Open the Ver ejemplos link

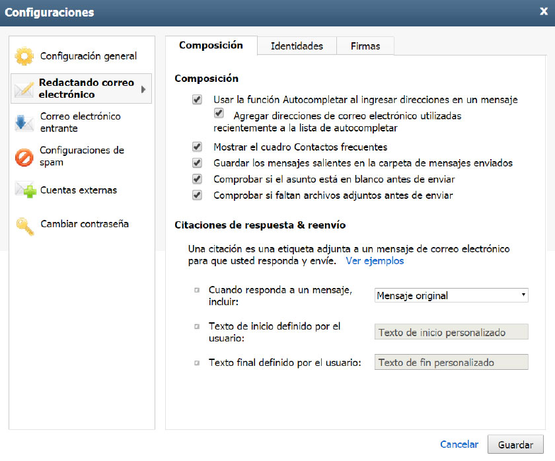tap(375, 261)
